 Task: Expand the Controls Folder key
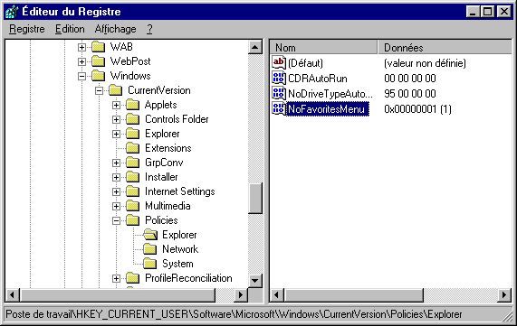point(116,119)
